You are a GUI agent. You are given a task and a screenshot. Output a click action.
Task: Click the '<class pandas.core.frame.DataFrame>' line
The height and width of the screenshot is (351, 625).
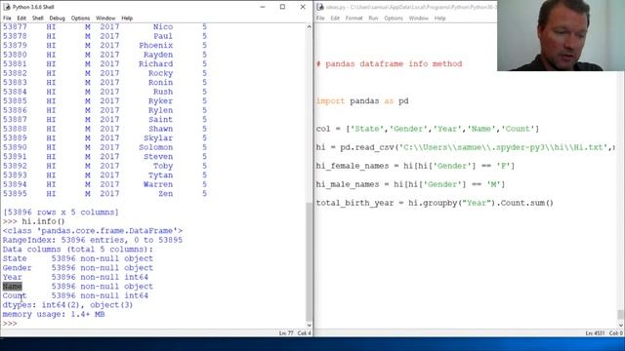[x=93, y=231]
